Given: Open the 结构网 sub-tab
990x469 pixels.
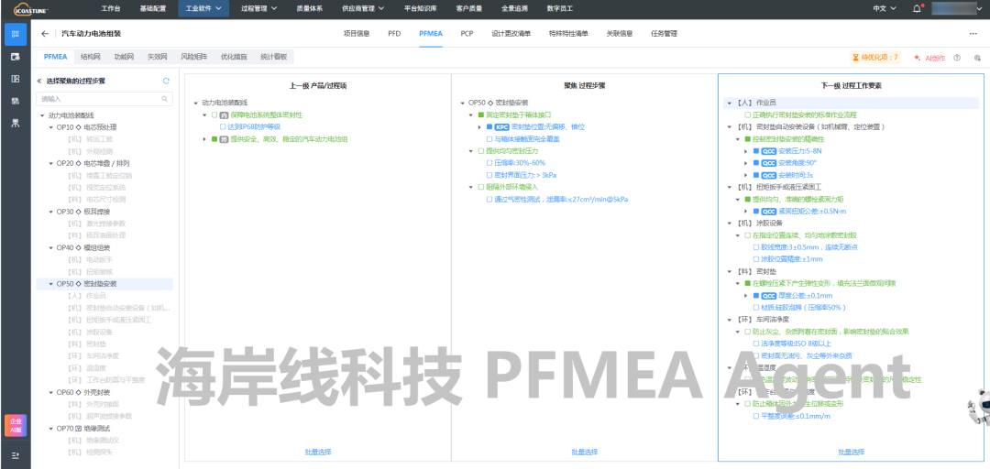Looking at the screenshot, I should 90,57.
